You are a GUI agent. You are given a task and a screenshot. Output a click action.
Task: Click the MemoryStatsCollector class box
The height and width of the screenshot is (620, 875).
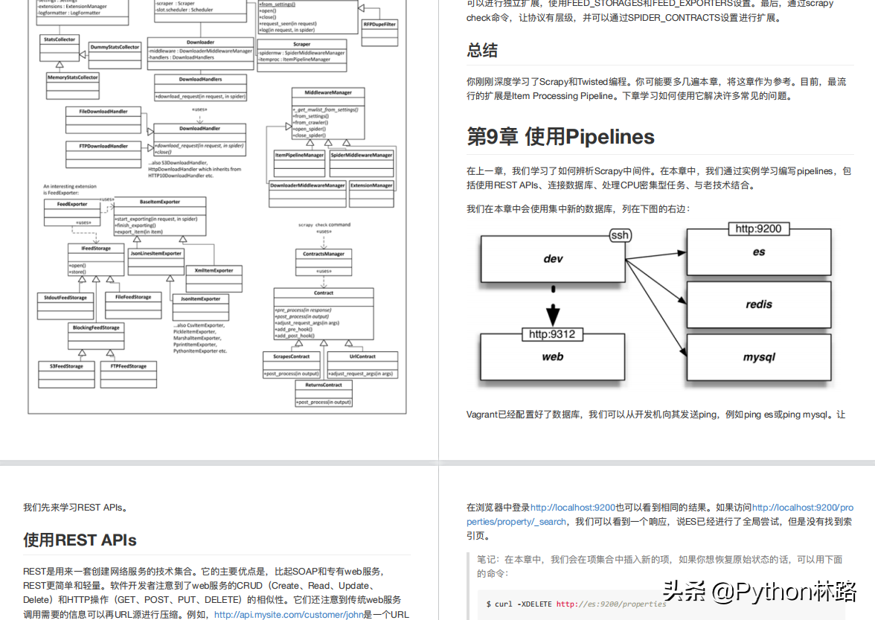(x=73, y=86)
